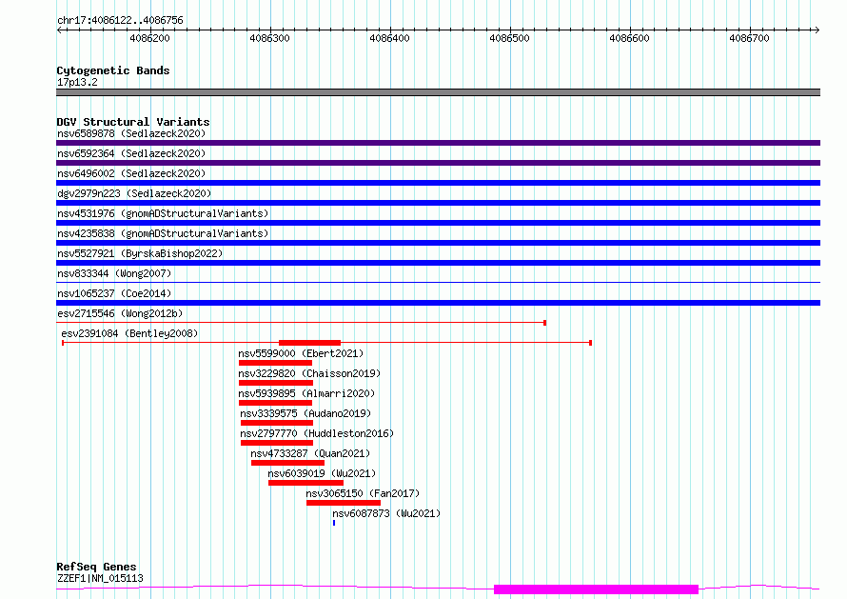Click the 4086500 ruler position label
847x599 pixels.
[509, 38]
